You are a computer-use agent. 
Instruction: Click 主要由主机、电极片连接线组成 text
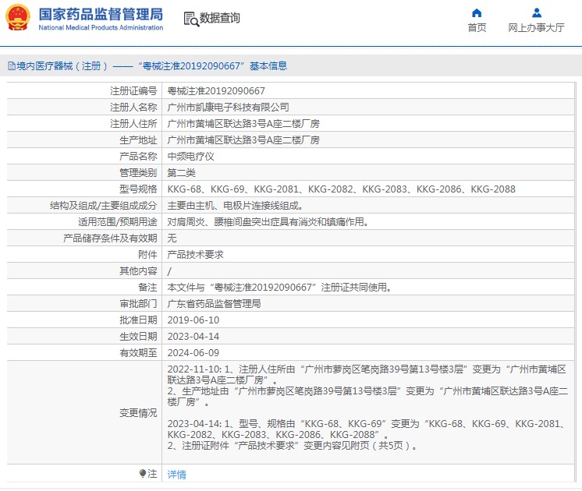tap(235, 206)
